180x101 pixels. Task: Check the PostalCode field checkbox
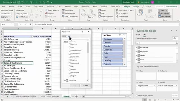point(69,73)
